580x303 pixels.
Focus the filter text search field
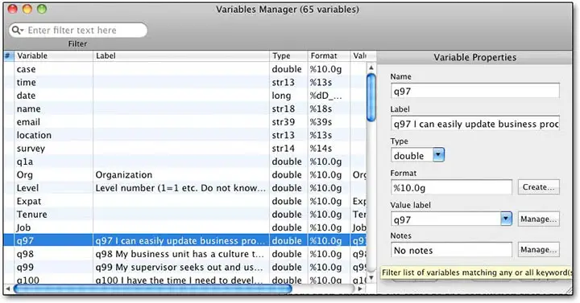coord(78,30)
